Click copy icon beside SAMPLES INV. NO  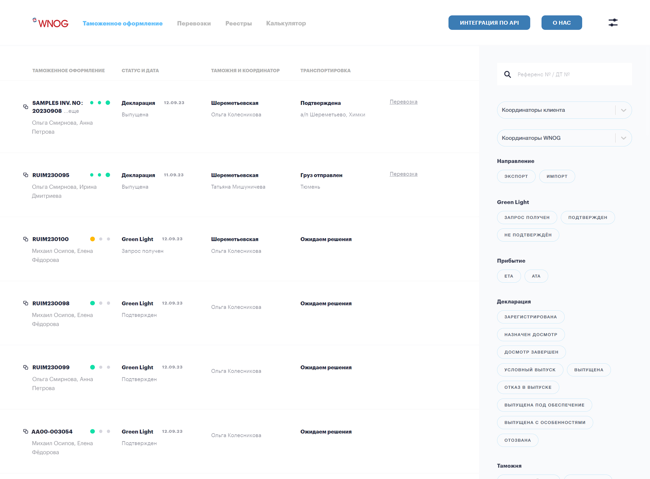pyautogui.click(x=26, y=107)
